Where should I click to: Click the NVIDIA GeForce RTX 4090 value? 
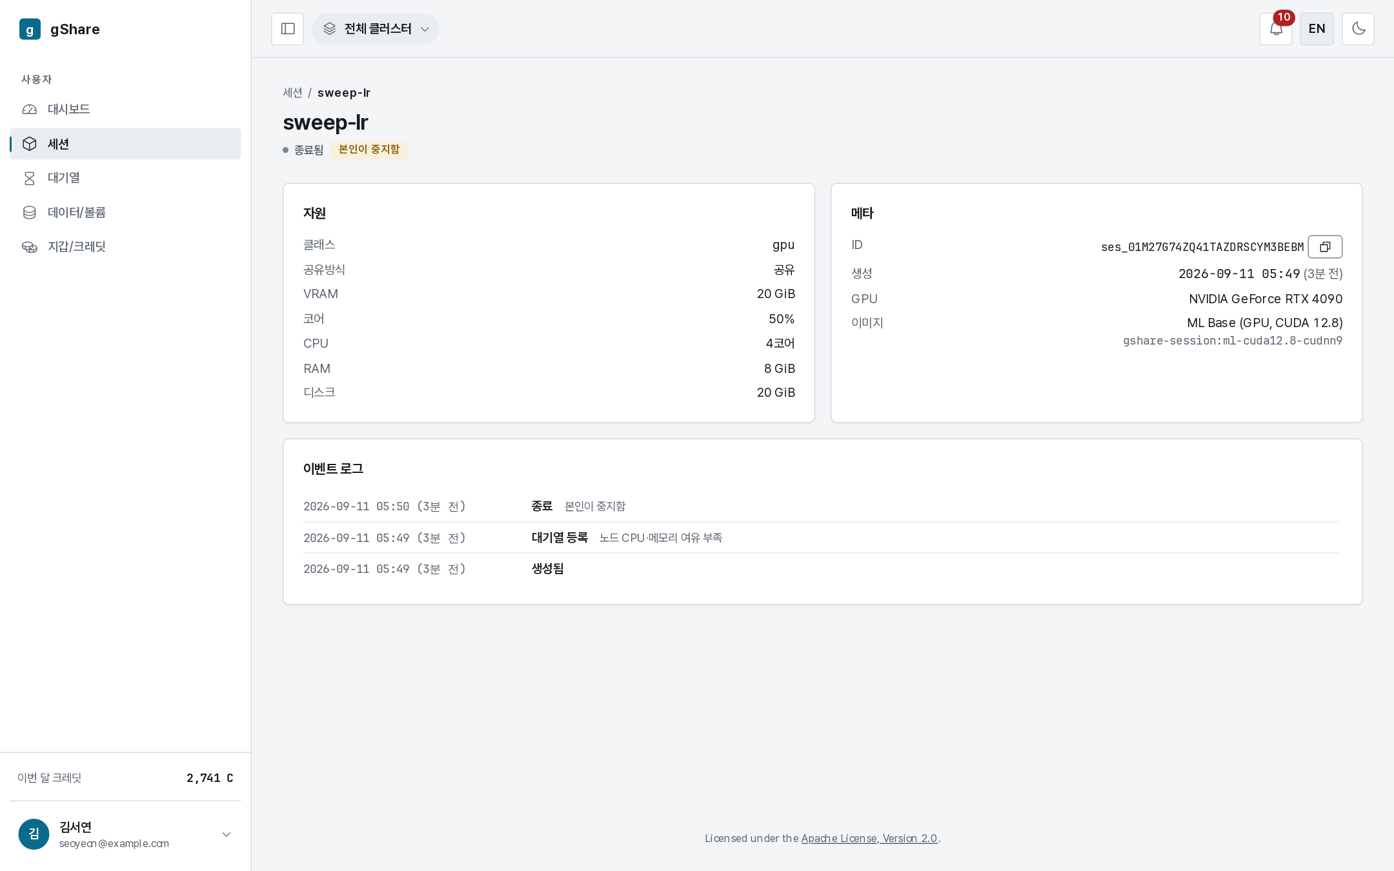pyautogui.click(x=1266, y=299)
